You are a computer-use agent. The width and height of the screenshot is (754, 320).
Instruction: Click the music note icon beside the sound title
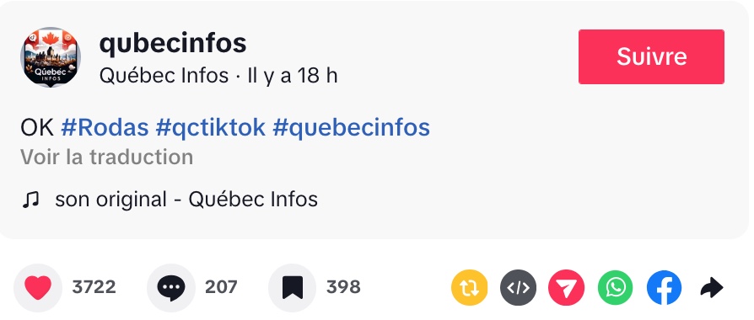30,200
